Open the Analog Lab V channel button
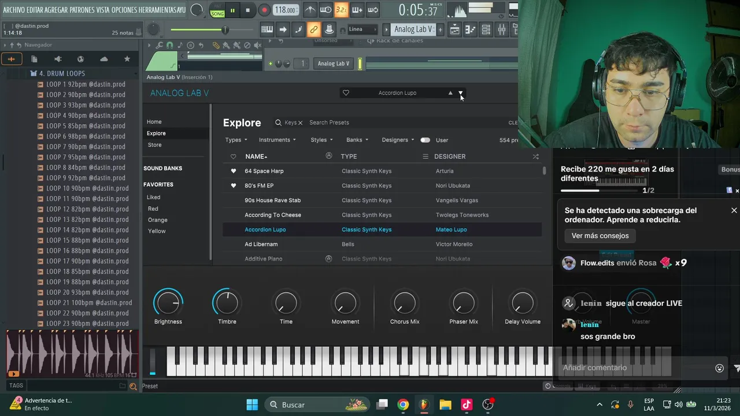The height and width of the screenshot is (416, 740). pos(334,64)
